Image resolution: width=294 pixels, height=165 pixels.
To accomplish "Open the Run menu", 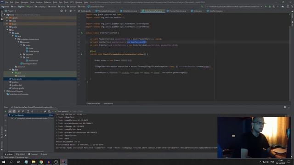I will (x=60, y=2).
